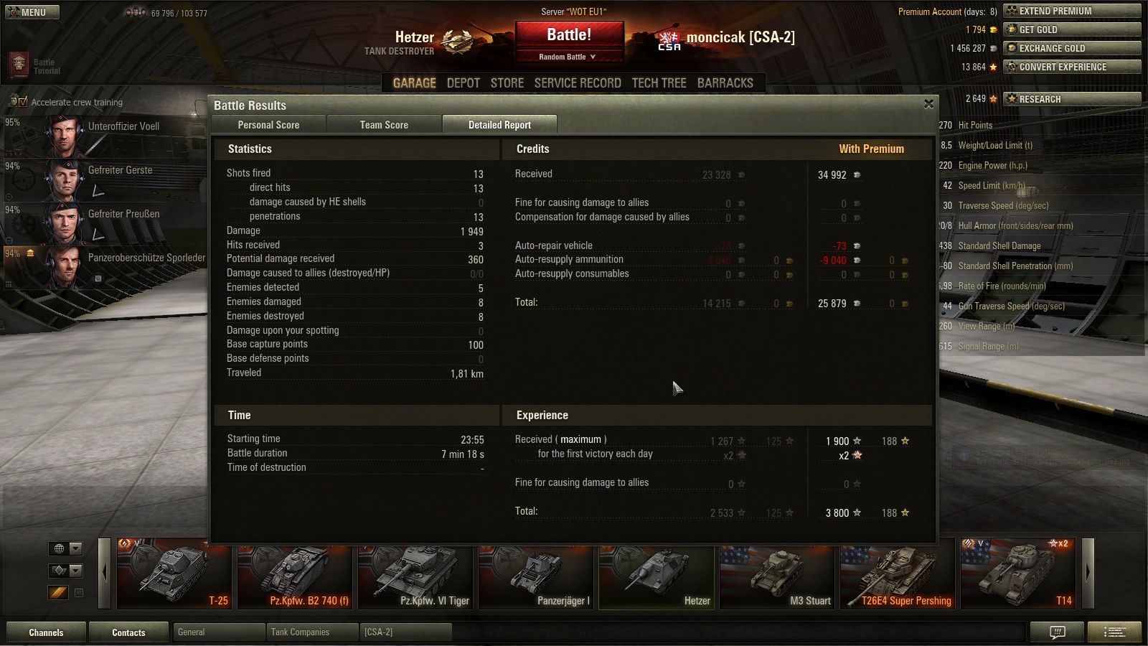Show previous tanks with left carousel arrow
The height and width of the screenshot is (646, 1148).
click(x=105, y=573)
